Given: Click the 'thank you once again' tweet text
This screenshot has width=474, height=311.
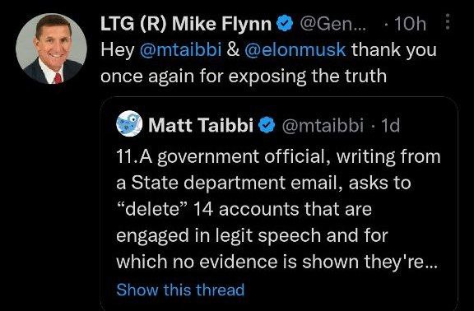Looking at the screenshot, I should coord(268,63).
